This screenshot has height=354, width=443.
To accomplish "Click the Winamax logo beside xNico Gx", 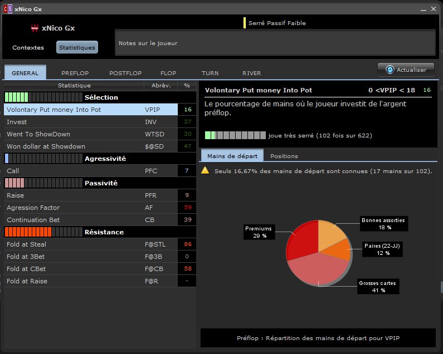I will 35,28.
